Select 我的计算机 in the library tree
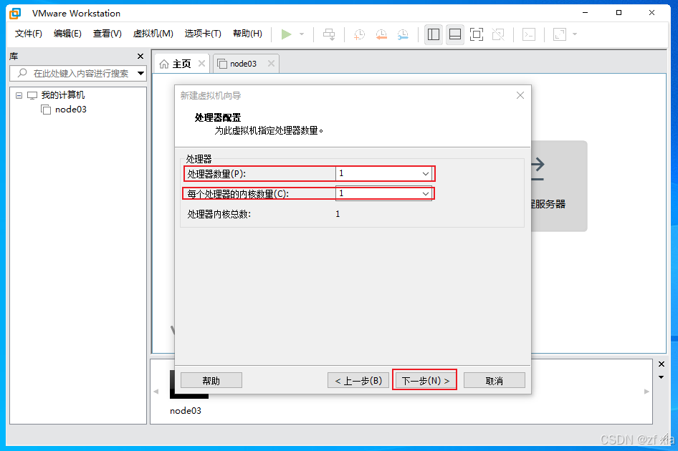 tap(62, 95)
